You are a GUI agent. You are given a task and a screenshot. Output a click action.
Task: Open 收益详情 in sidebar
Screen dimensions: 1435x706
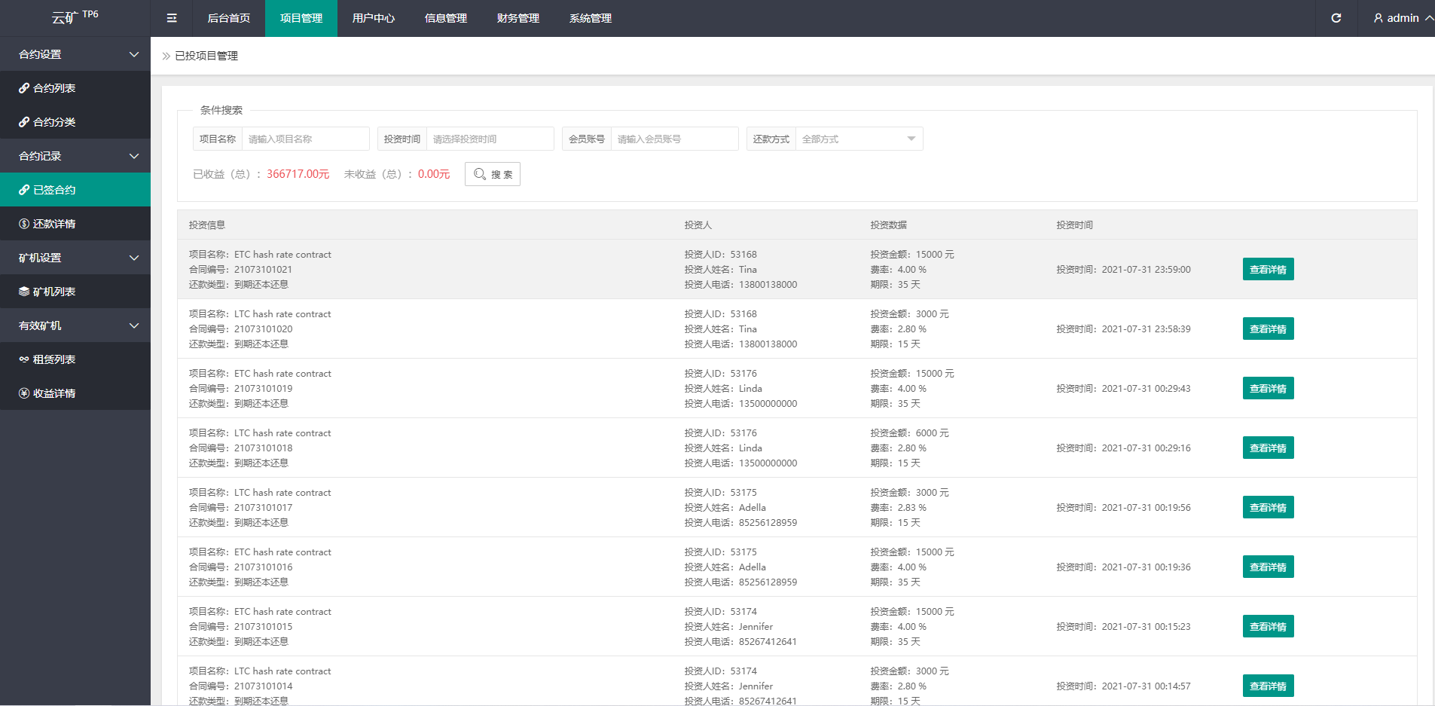point(75,393)
